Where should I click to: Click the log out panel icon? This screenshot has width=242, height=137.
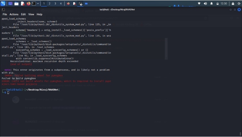point(239,3)
